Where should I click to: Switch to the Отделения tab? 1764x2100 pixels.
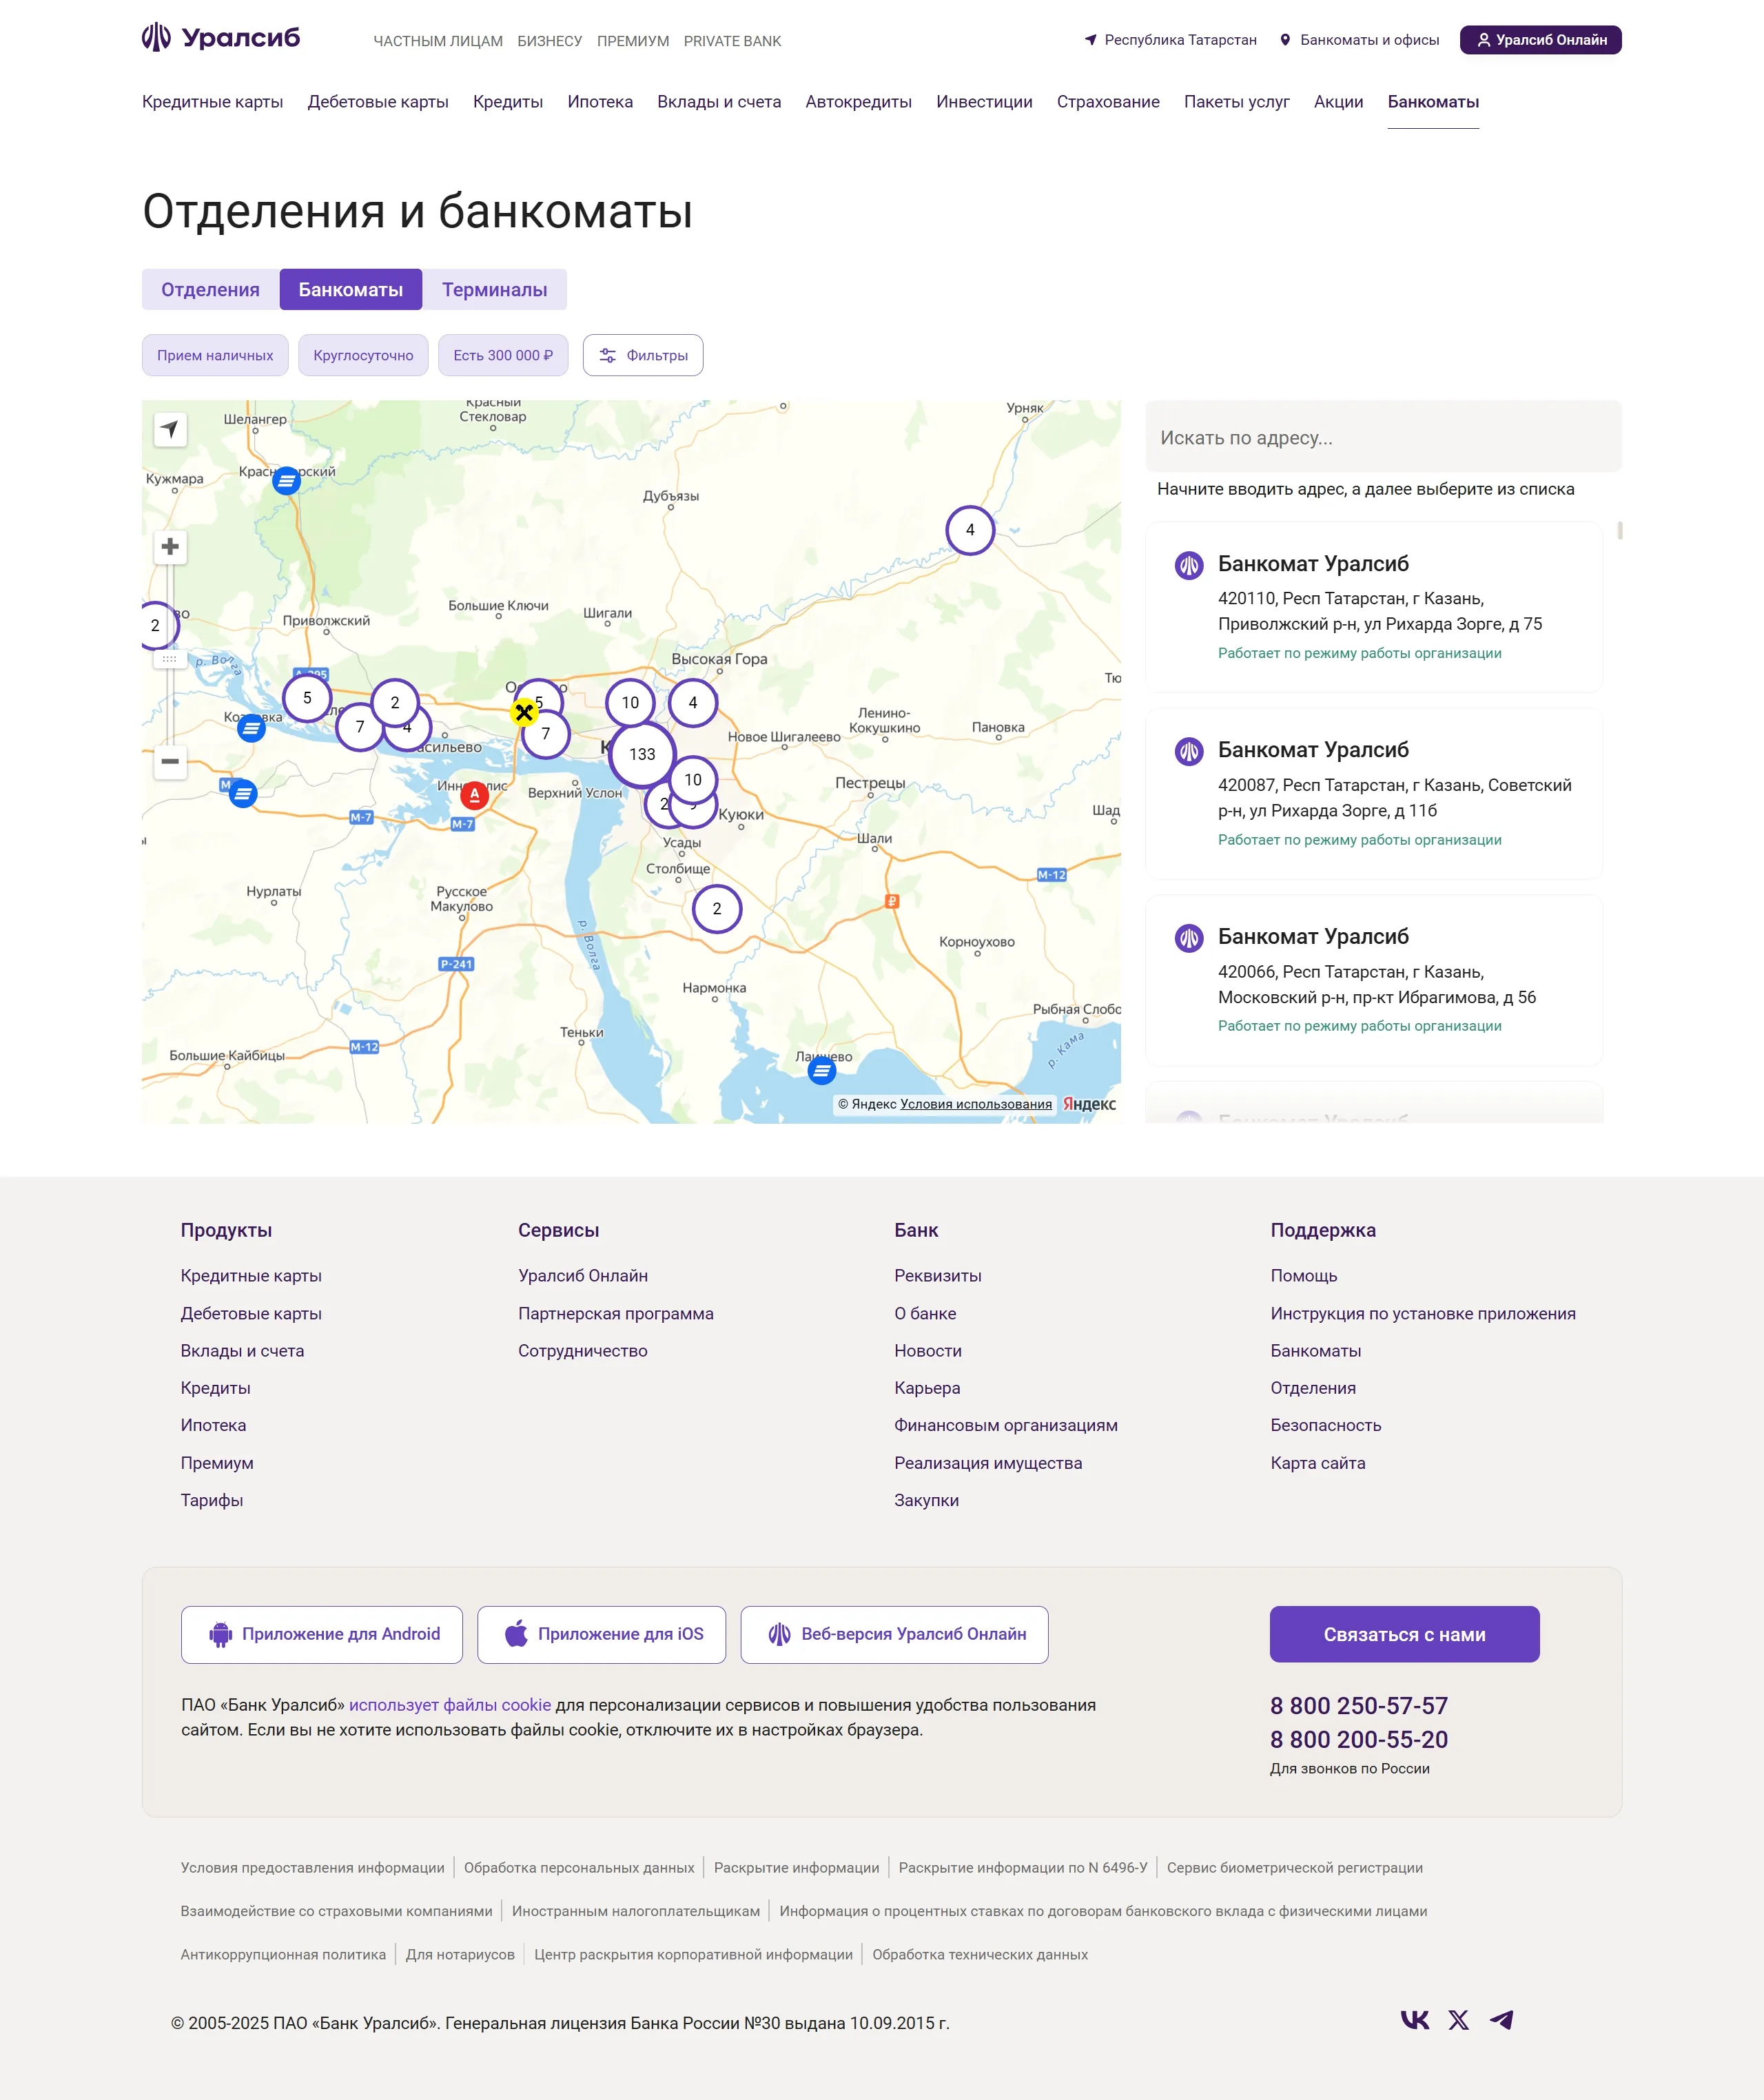(x=210, y=289)
